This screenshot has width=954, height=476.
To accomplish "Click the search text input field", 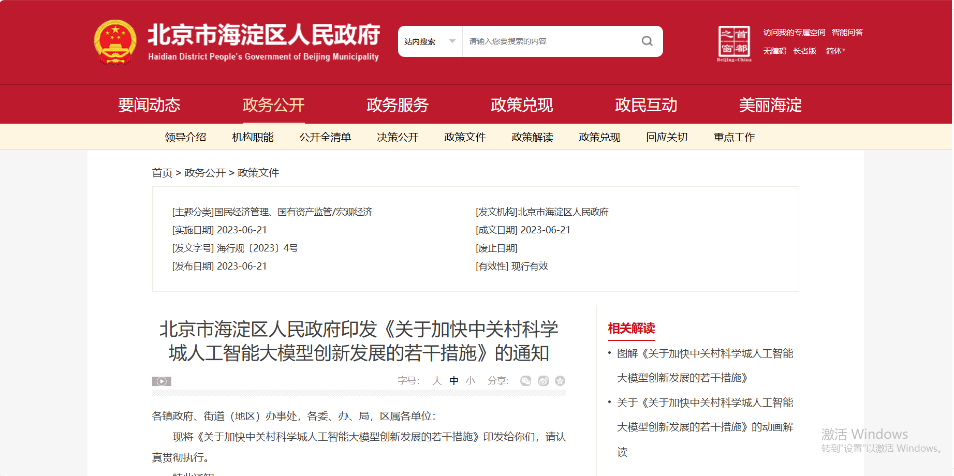I will point(551,41).
